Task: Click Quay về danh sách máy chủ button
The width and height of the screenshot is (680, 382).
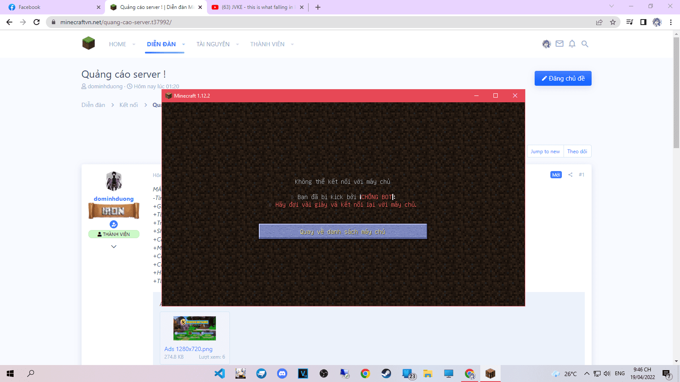Action: (x=343, y=232)
